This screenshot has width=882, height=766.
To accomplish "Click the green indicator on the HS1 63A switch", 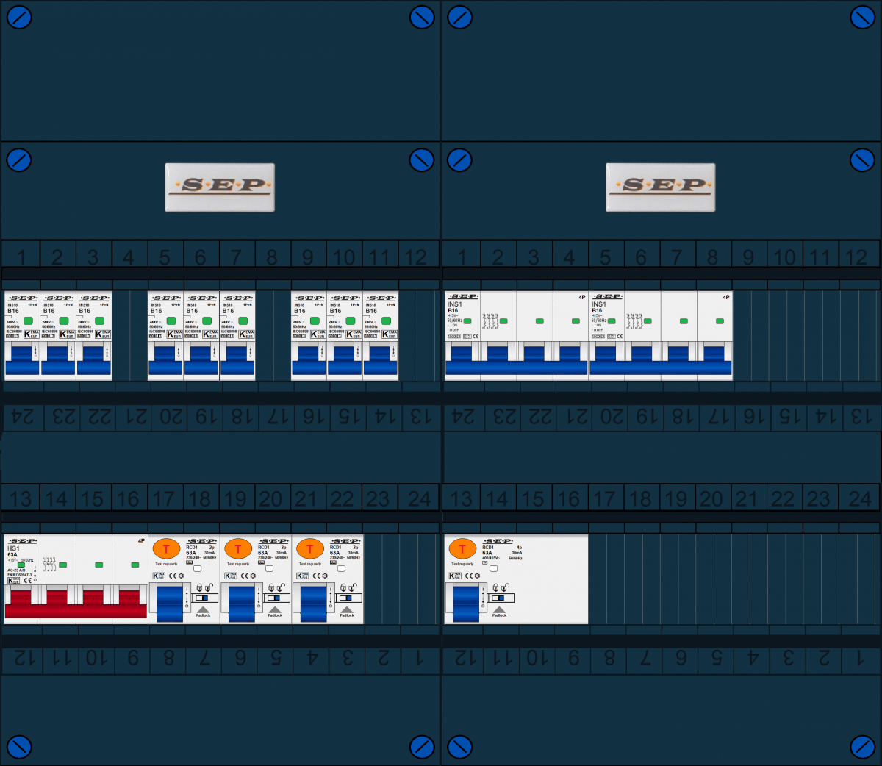I will [63, 565].
